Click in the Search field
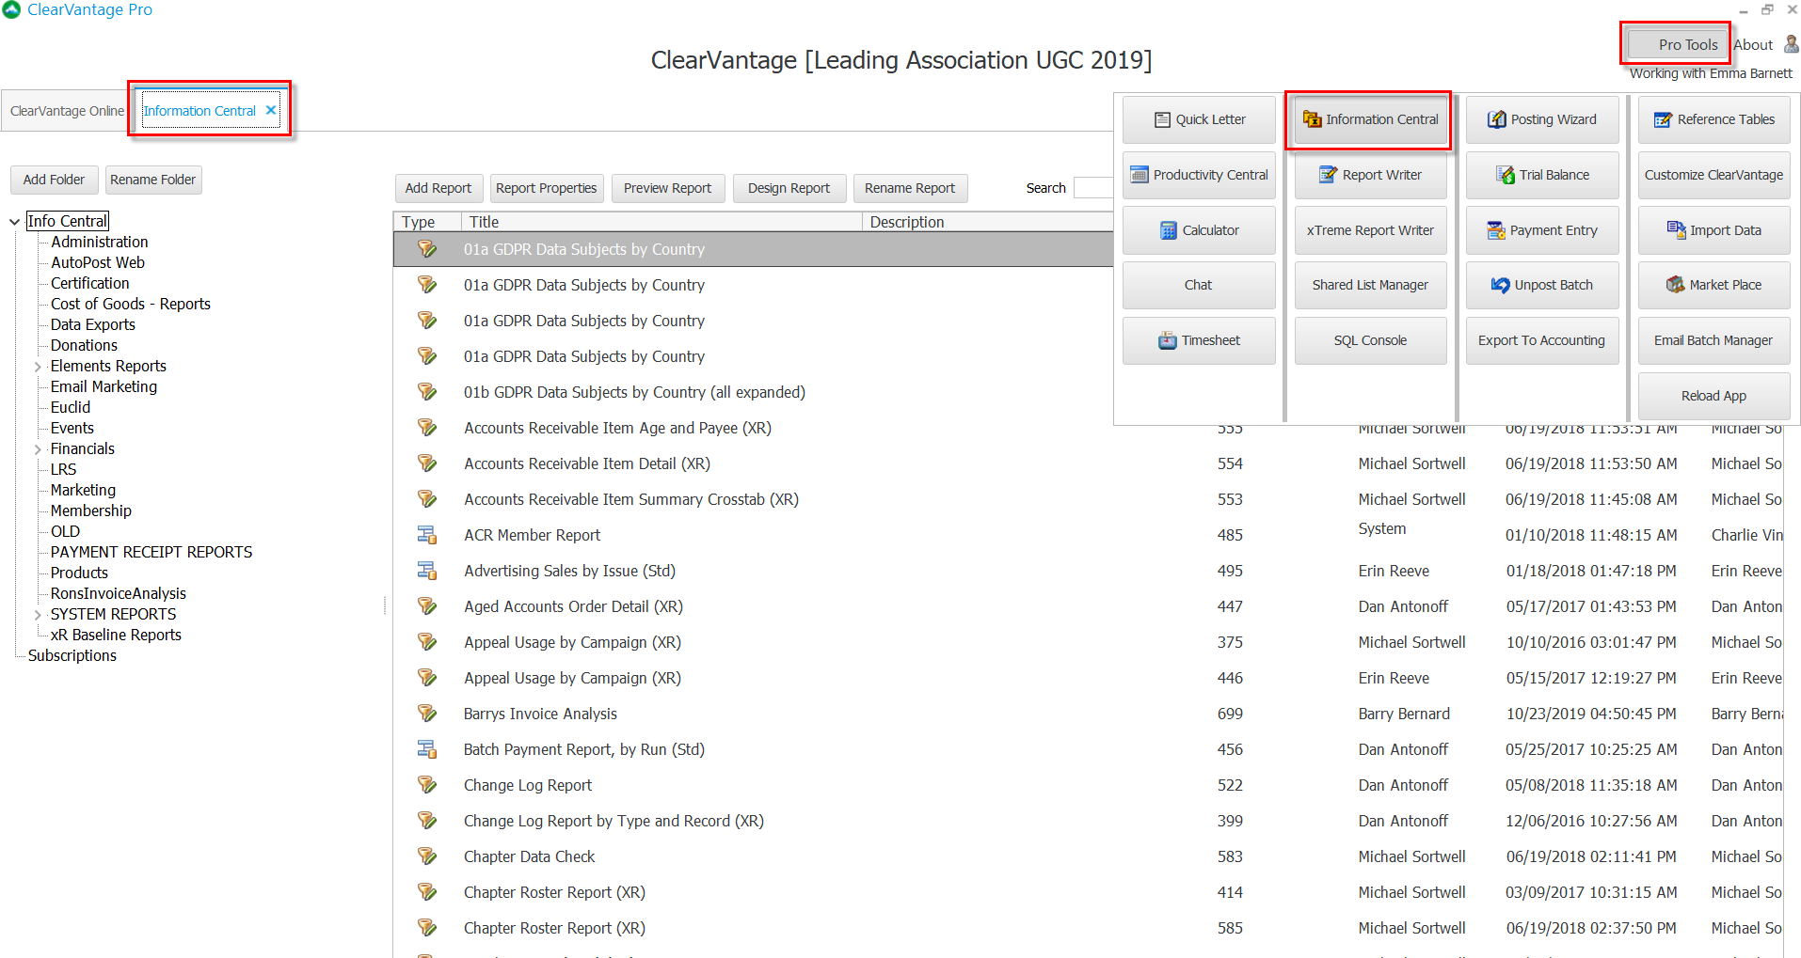This screenshot has height=958, width=1801. click(x=1093, y=188)
